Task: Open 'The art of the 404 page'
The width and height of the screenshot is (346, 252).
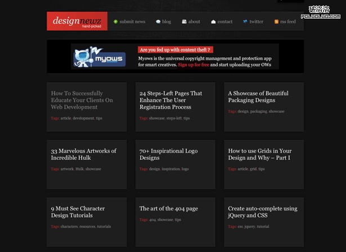Action: tap(169, 209)
